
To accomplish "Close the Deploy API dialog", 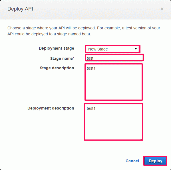I will [x=162, y=9].
